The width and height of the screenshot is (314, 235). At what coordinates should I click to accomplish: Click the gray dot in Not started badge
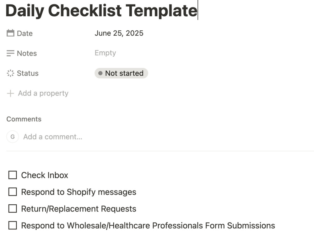(x=100, y=73)
